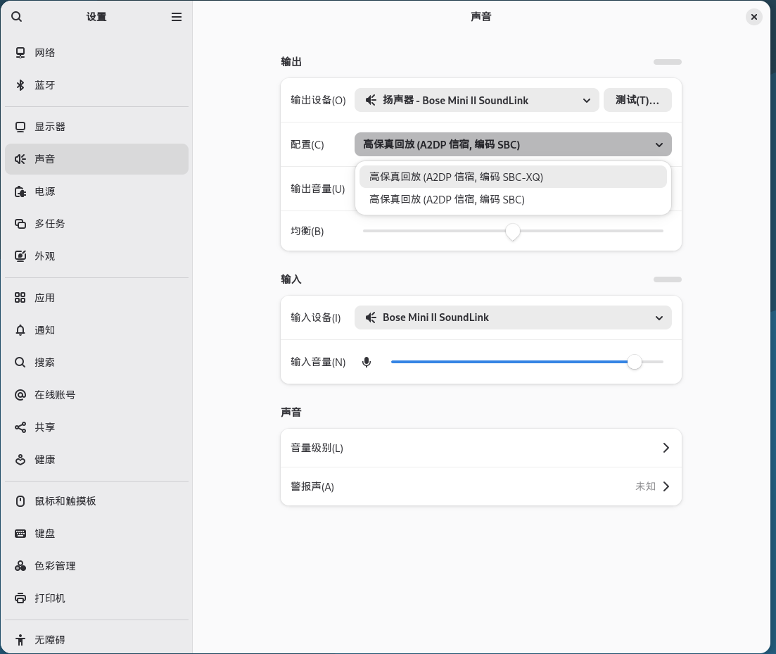Click the 声音 speaker icon in sidebar
Image resolution: width=776 pixels, height=654 pixels.
(20, 159)
